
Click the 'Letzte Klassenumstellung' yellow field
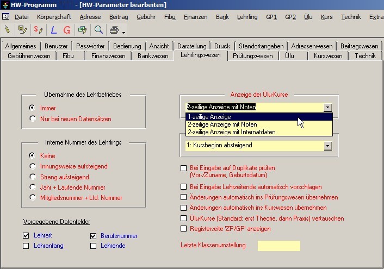(x=278, y=246)
